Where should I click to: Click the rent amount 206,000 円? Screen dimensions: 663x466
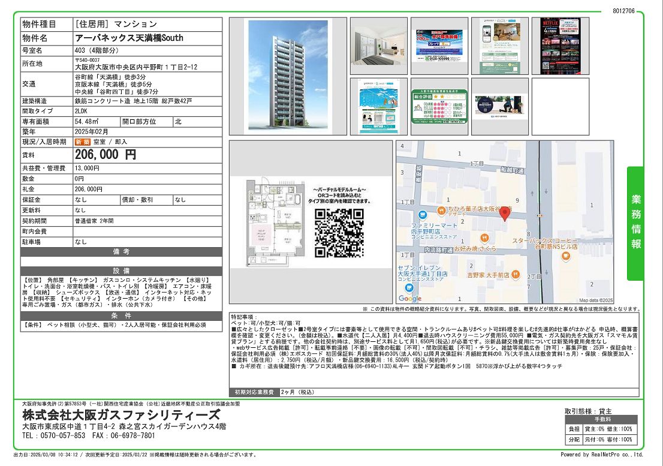click(106, 154)
